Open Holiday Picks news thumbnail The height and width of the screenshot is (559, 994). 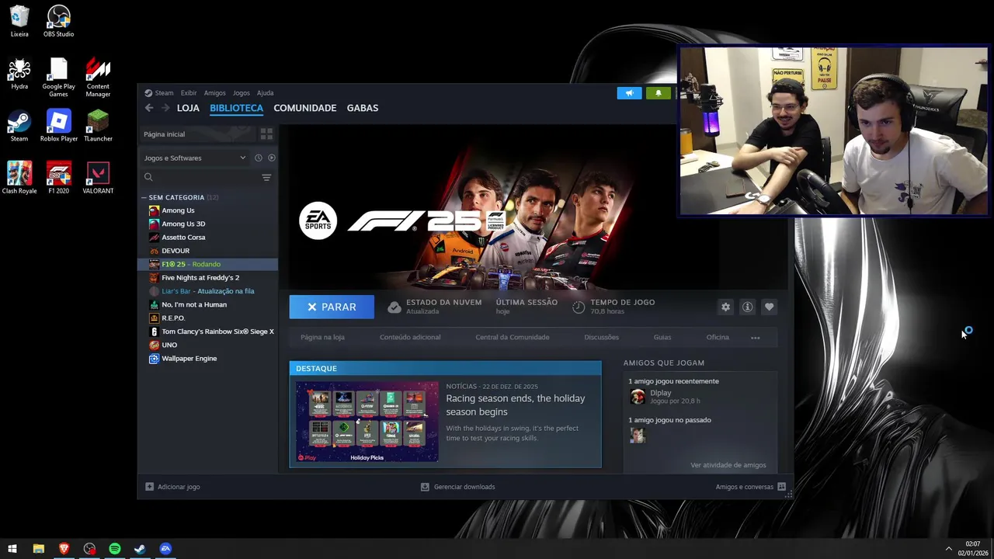point(367,422)
